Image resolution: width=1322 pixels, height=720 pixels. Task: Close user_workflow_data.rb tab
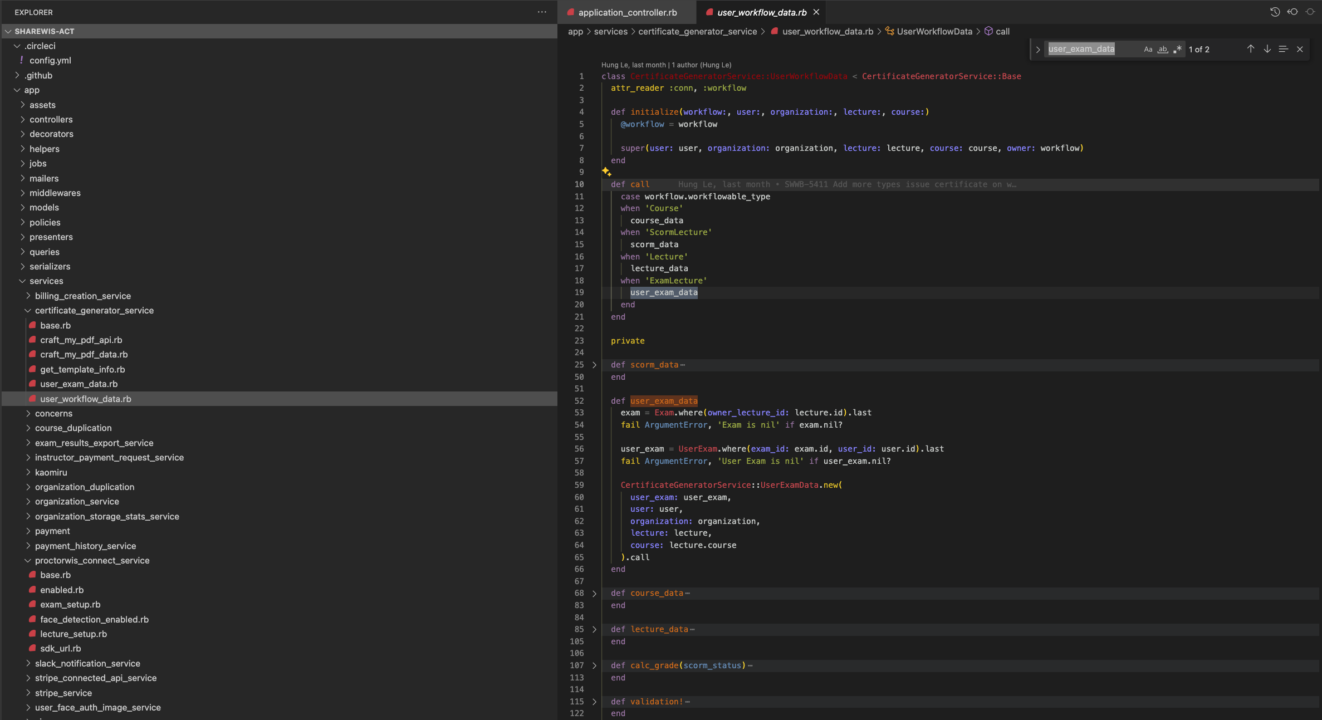[816, 12]
